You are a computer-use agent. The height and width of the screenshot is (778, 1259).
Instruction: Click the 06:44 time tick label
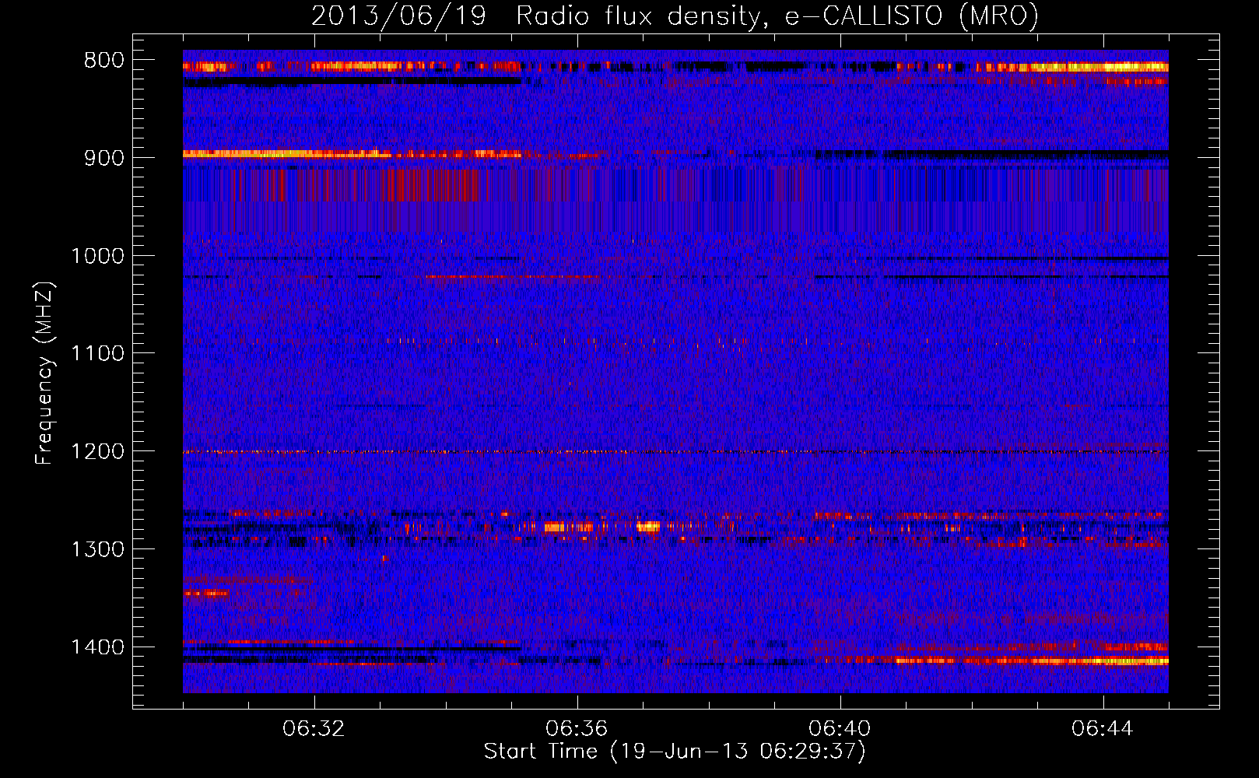point(1103,729)
